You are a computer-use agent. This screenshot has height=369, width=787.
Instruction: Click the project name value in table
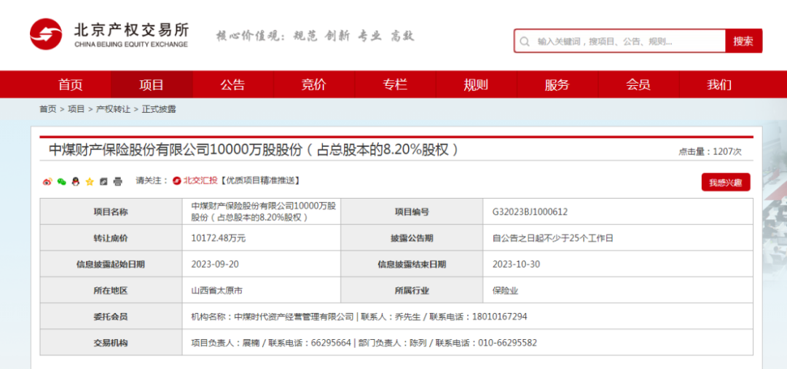point(264,212)
